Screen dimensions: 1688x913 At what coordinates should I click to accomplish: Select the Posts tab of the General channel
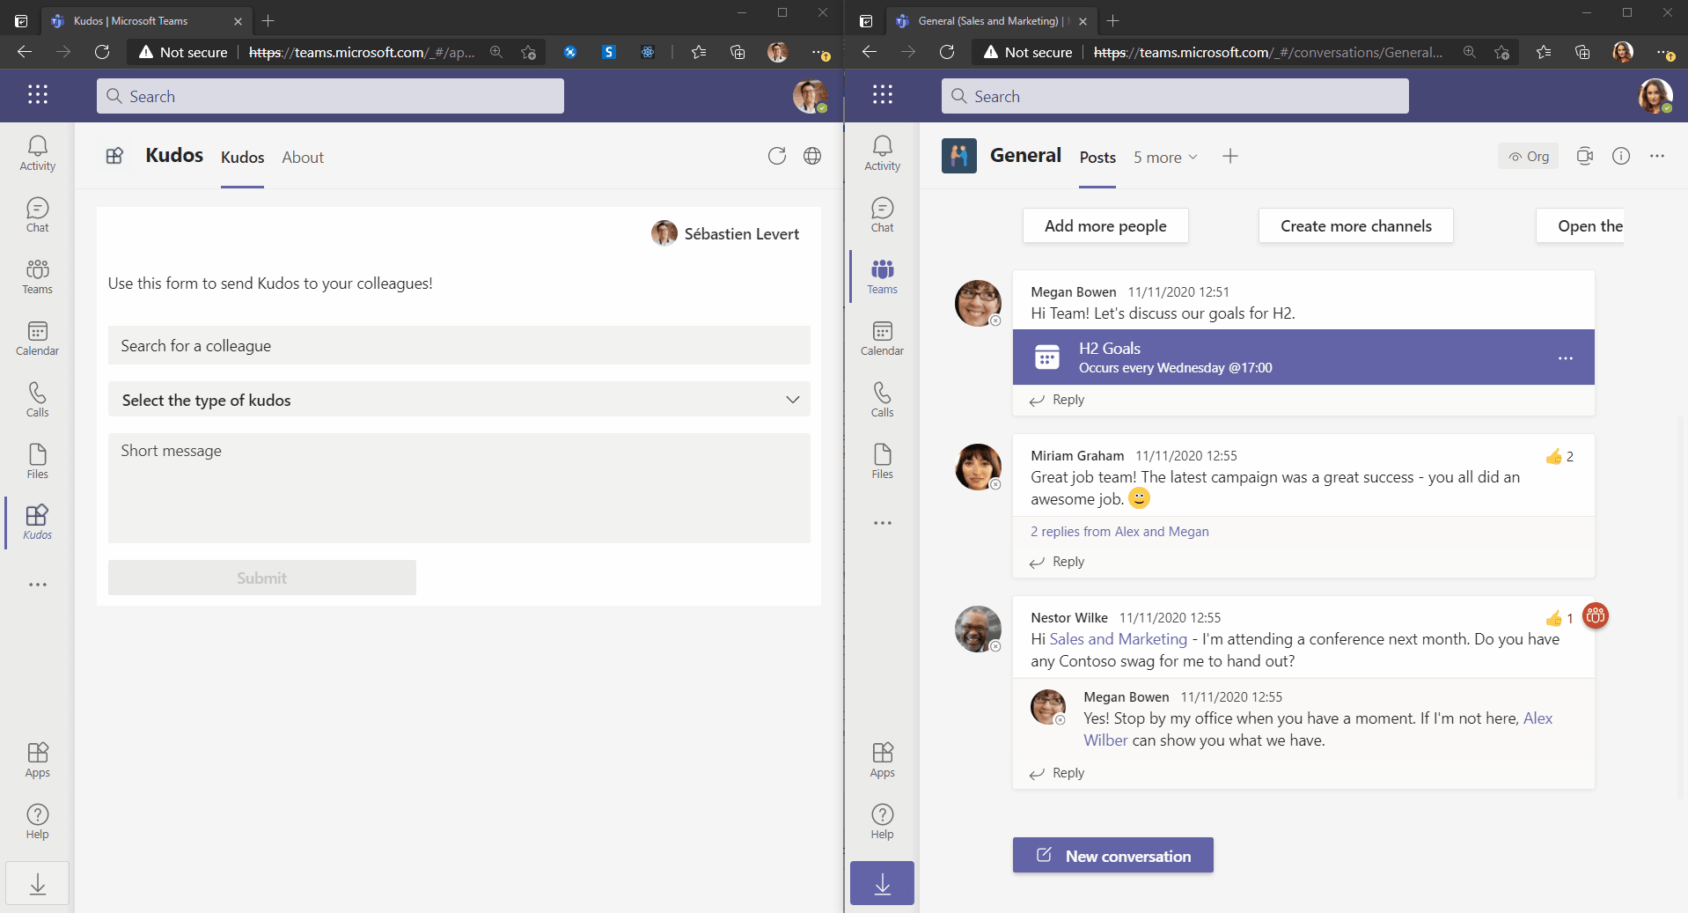click(x=1097, y=157)
